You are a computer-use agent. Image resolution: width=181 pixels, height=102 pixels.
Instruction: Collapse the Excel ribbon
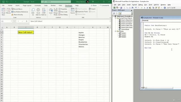(x=110, y=18)
